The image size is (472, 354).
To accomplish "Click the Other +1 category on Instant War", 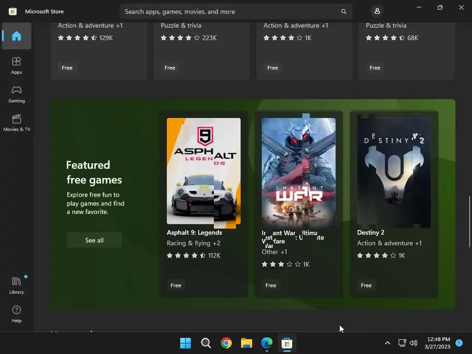I will coord(274,252).
